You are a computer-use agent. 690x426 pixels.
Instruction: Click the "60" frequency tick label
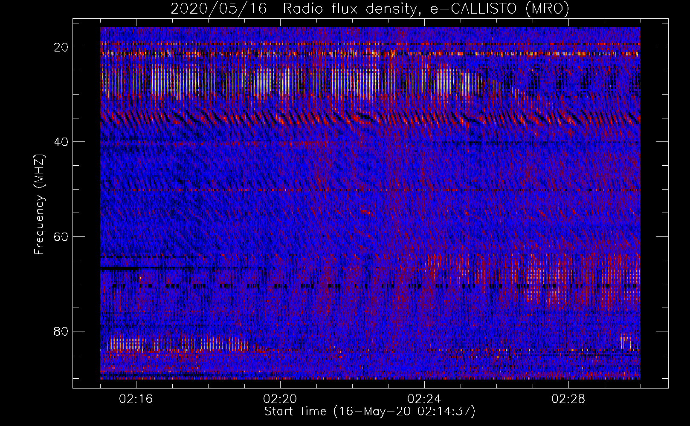pos(61,236)
